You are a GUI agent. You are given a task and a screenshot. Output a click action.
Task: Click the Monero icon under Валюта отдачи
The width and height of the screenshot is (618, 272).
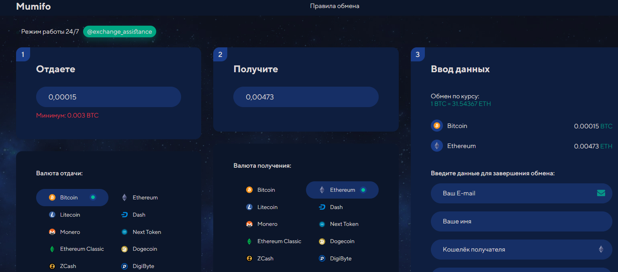(x=52, y=232)
